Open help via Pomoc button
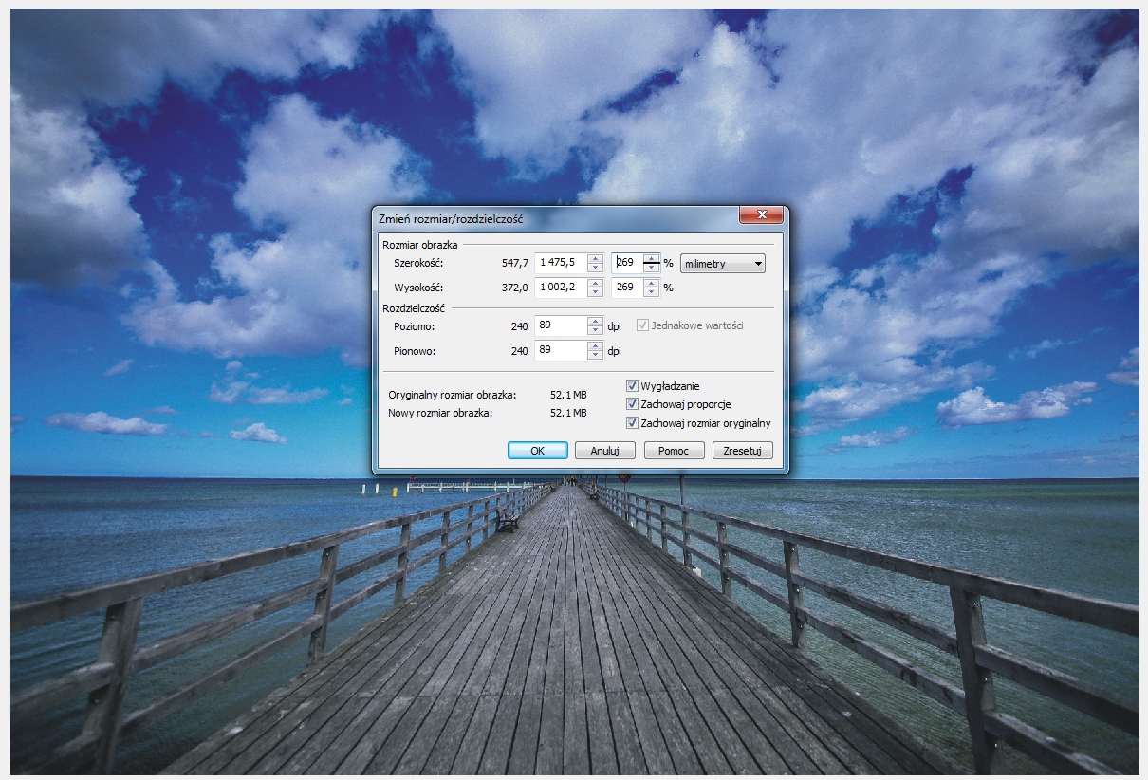Viewport: 1148px width, 780px height. [x=674, y=451]
